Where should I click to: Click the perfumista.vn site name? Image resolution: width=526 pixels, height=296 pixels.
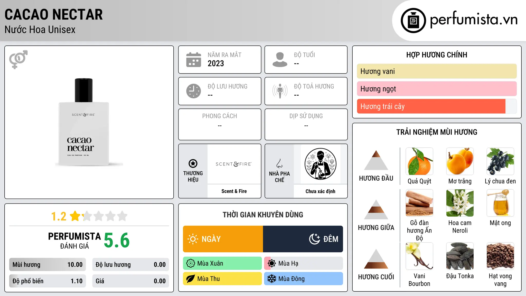pos(474,20)
